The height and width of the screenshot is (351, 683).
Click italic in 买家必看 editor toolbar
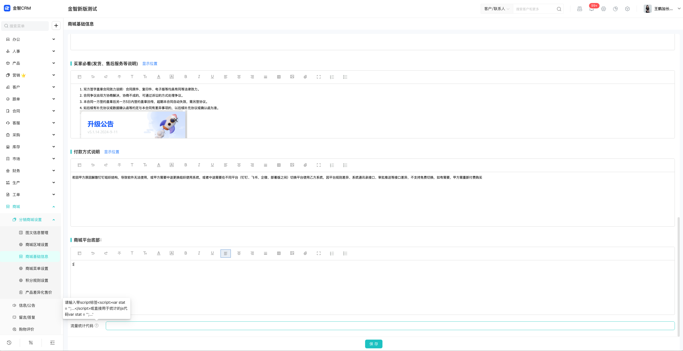pos(199,77)
